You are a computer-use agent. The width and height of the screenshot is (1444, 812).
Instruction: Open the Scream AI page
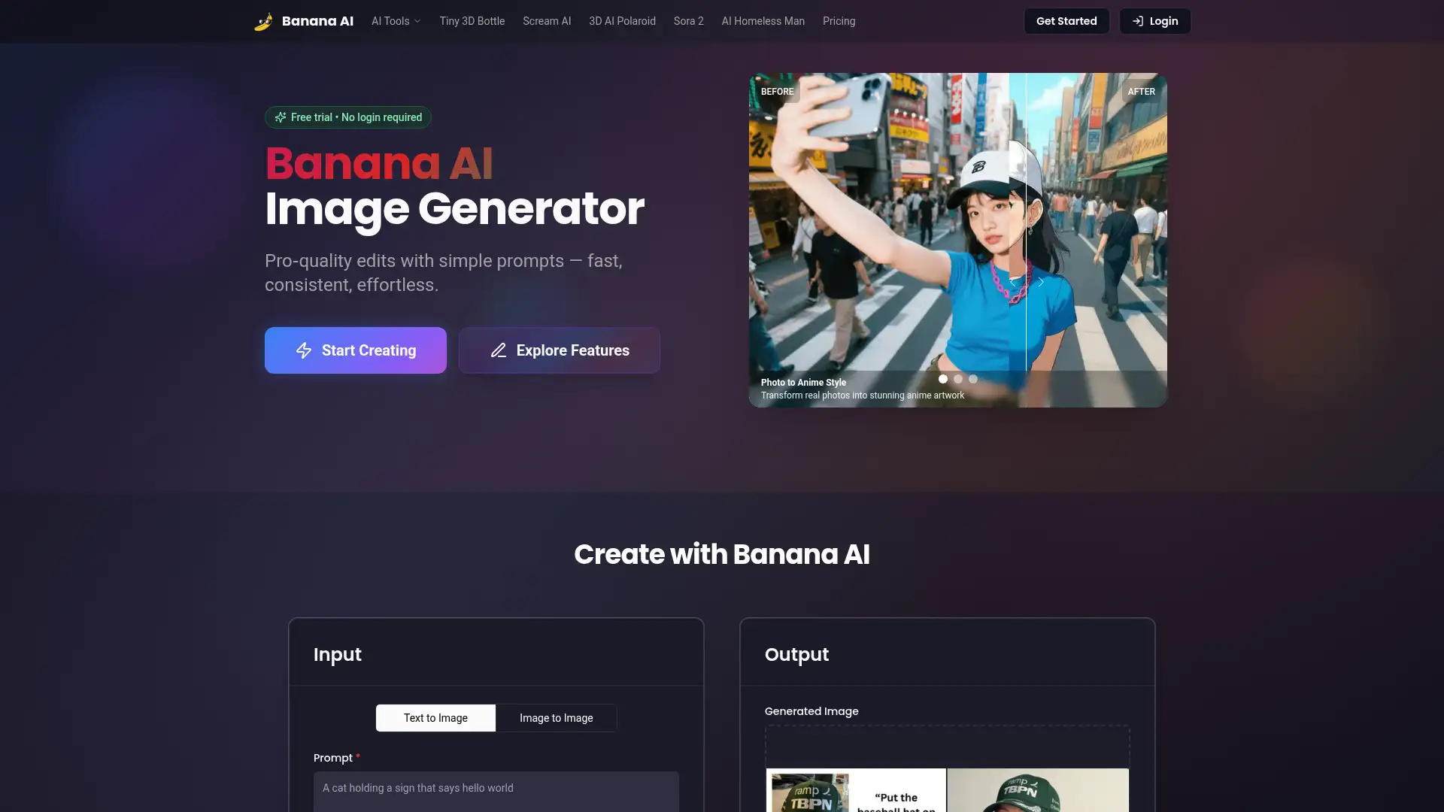tap(547, 21)
